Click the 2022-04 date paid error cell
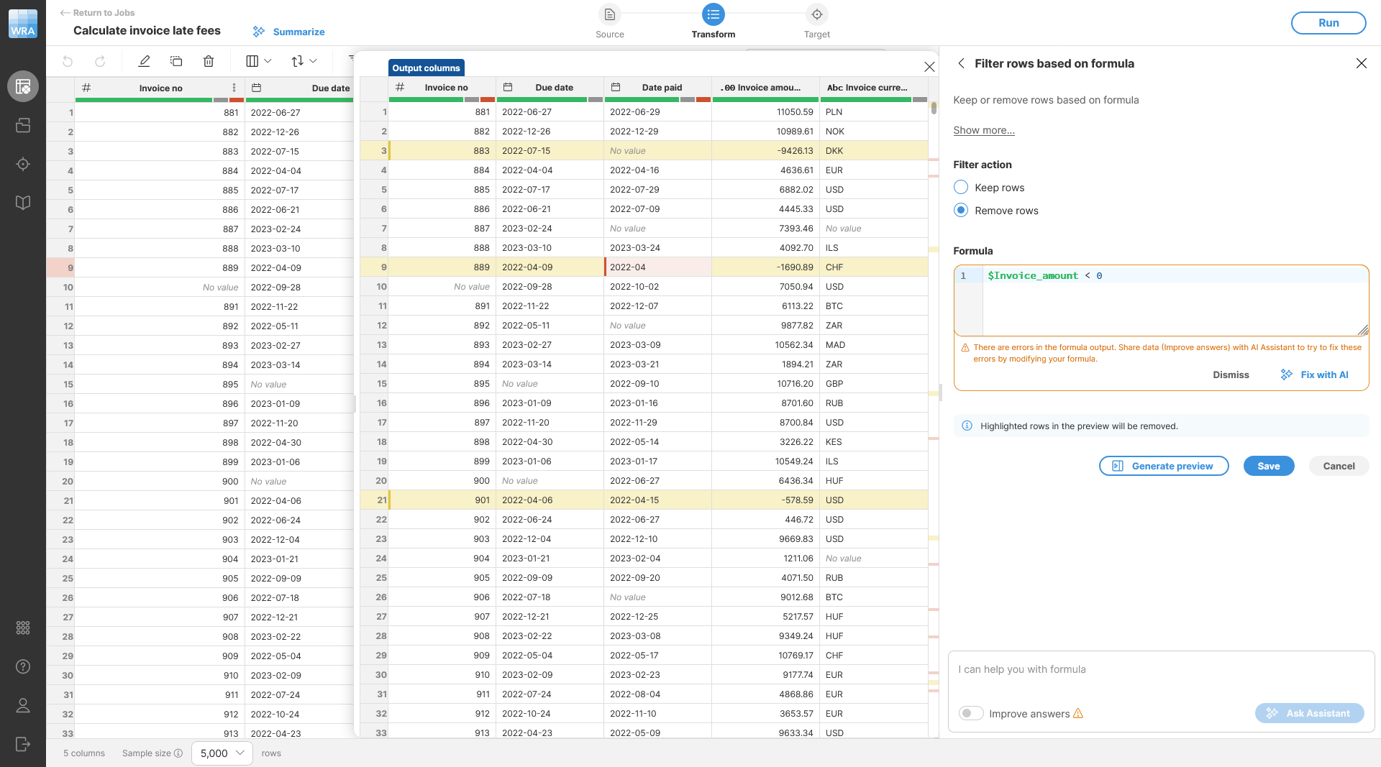Image resolution: width=1381 pixels, height=767 pixels. click(x=657, y=267)
